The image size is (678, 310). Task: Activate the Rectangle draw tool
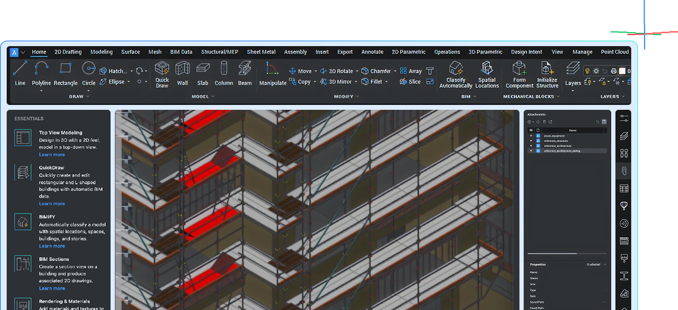tap(65, 73)
